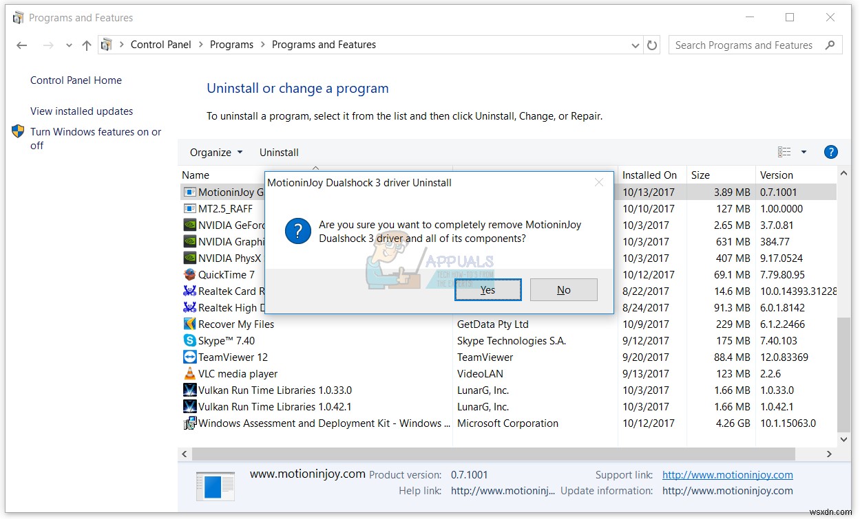Open the blue Help icon
This screenshot has height=519, width=860.
pos(830,152)
